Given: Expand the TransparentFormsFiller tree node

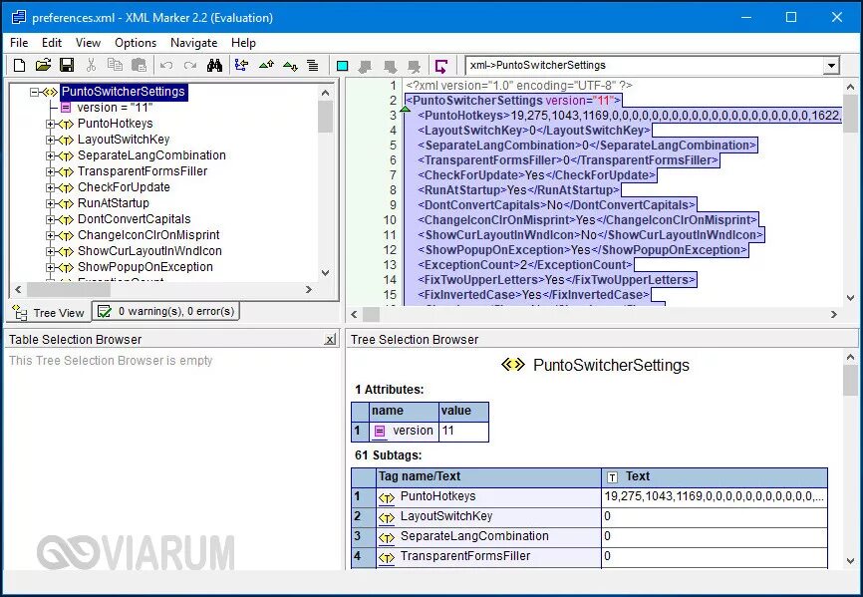Looking at the screenshot, I should pyautogui.click(x=51, y=172).
